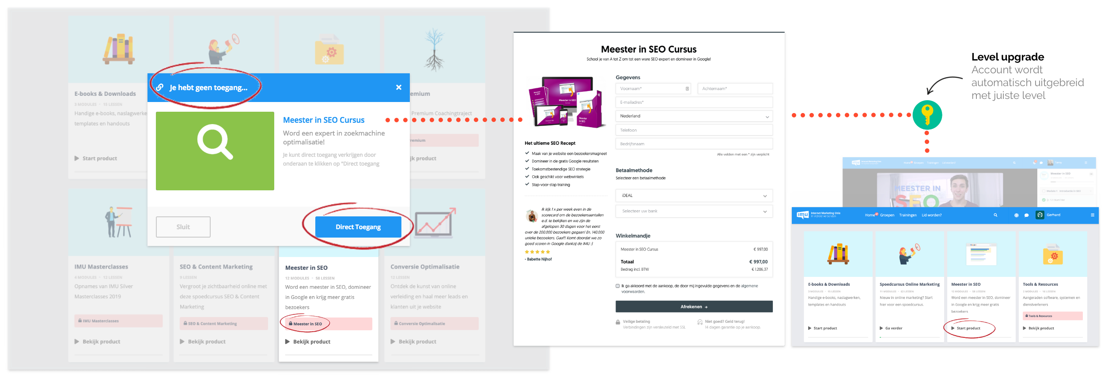
Task: Open the Meester in SEO Cursus title link
Action: (x=324, y=120)
